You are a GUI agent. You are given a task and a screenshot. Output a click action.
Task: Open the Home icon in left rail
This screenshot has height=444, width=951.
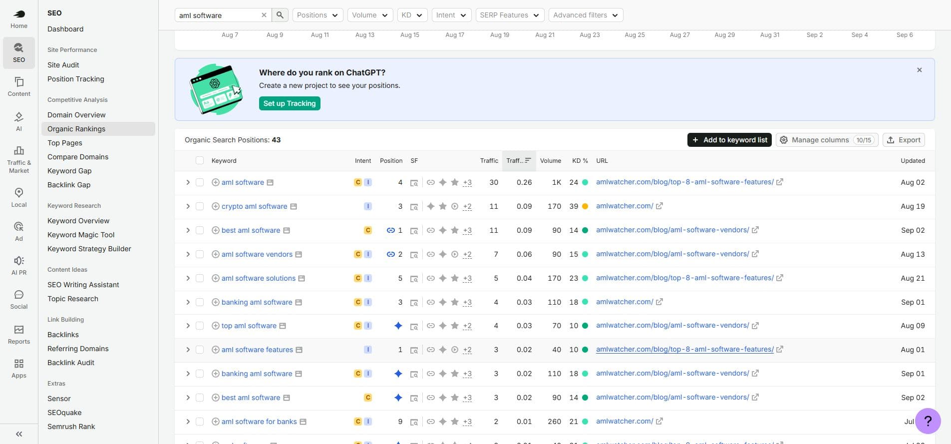pyautogui.click(x=19, y=19)
